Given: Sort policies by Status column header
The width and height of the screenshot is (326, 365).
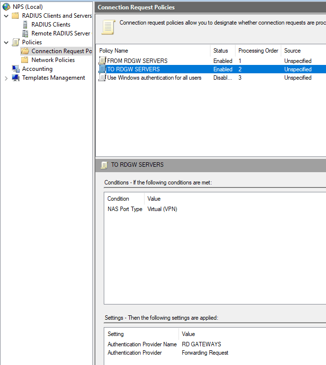Looking at the screenshot, I should 221,51.
